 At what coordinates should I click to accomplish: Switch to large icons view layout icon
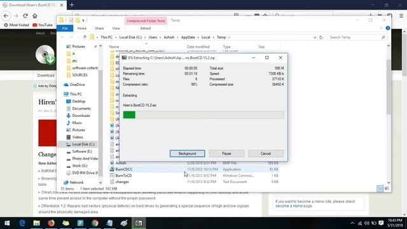[387, 188]
